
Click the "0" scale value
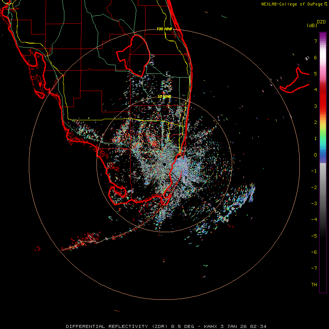coord(315,155)
